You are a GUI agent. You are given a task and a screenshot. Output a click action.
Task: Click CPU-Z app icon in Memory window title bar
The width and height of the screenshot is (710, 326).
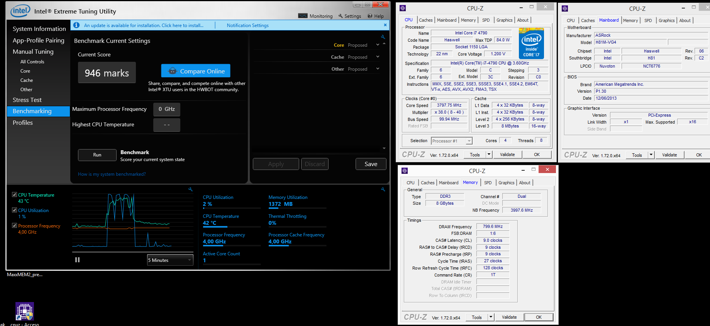405,170
